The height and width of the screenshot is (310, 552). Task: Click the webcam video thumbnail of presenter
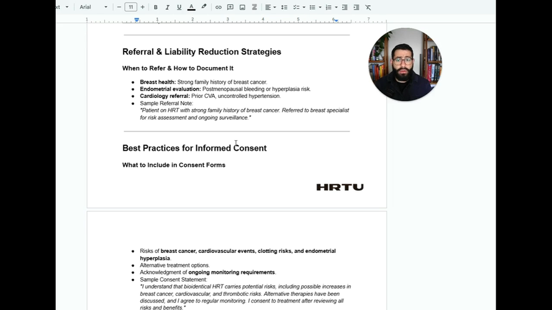405,64
